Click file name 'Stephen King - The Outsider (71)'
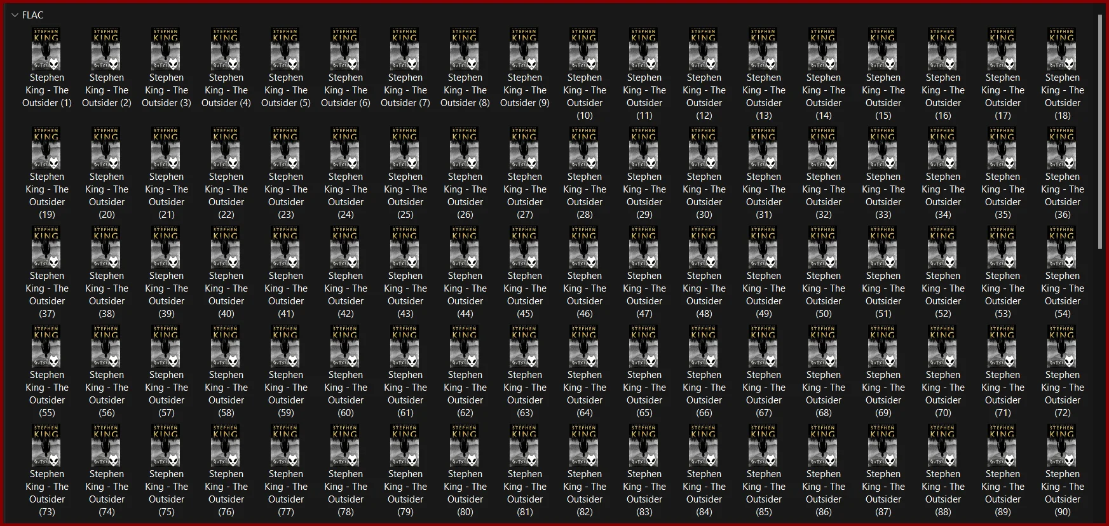Image resolution: width=1109 pixels, height=526 pixels. click(x=1003, y=394)
